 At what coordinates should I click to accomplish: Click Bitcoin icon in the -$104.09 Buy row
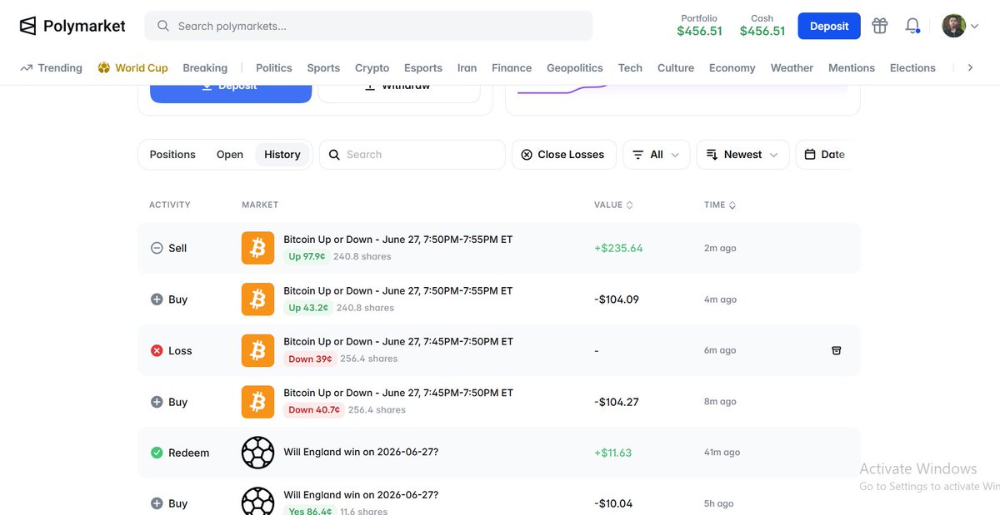[x=257, y=300]
